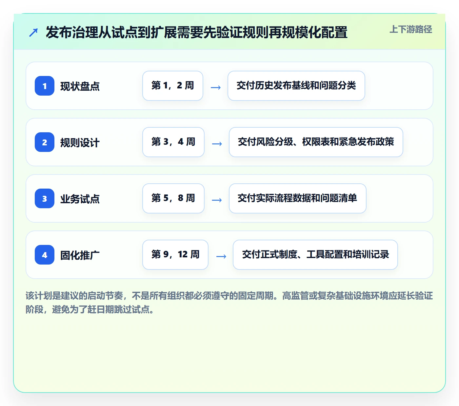Open the 交付实际流程数据和问题清单 deliverable box
The height and width of the screenshot is (406, 459).
pos(298,198)
